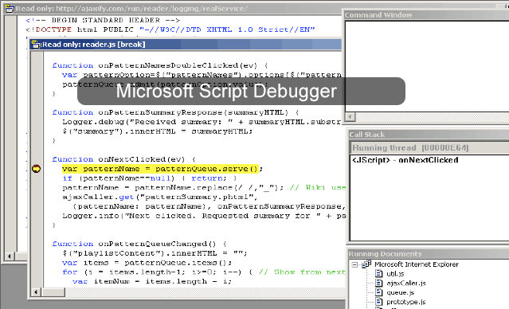Activate the Running Documents panel title
This screenshot has height=309, width=509.
(x=429, y=254)
